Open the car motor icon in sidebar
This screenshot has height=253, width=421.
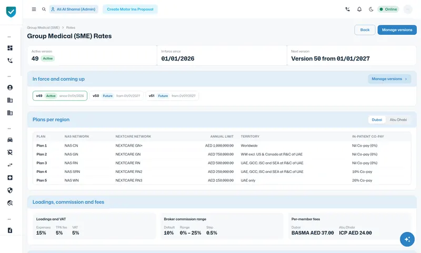tap(10, 140)
